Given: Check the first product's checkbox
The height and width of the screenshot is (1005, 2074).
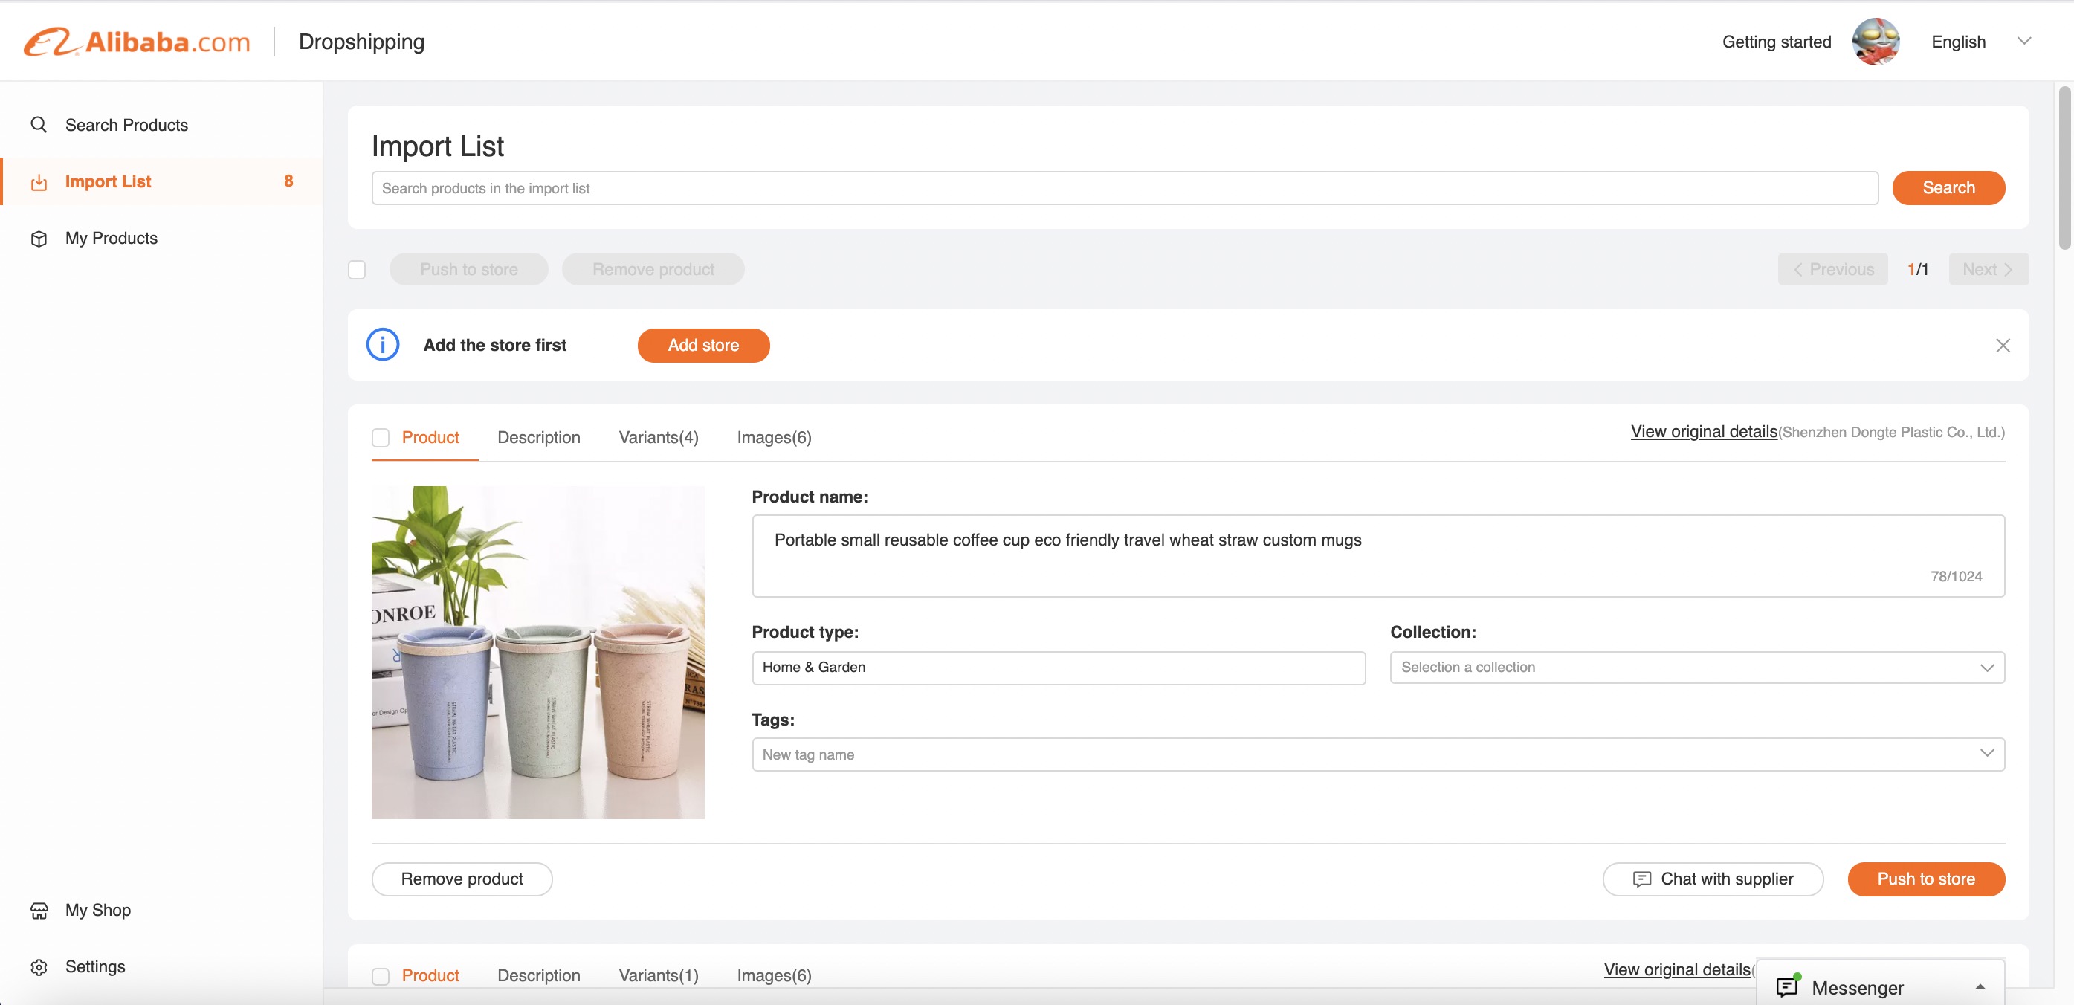Looking at the screenshot, I should (x=380, y=437).
